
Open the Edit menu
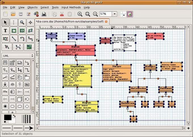click(13, 7)
